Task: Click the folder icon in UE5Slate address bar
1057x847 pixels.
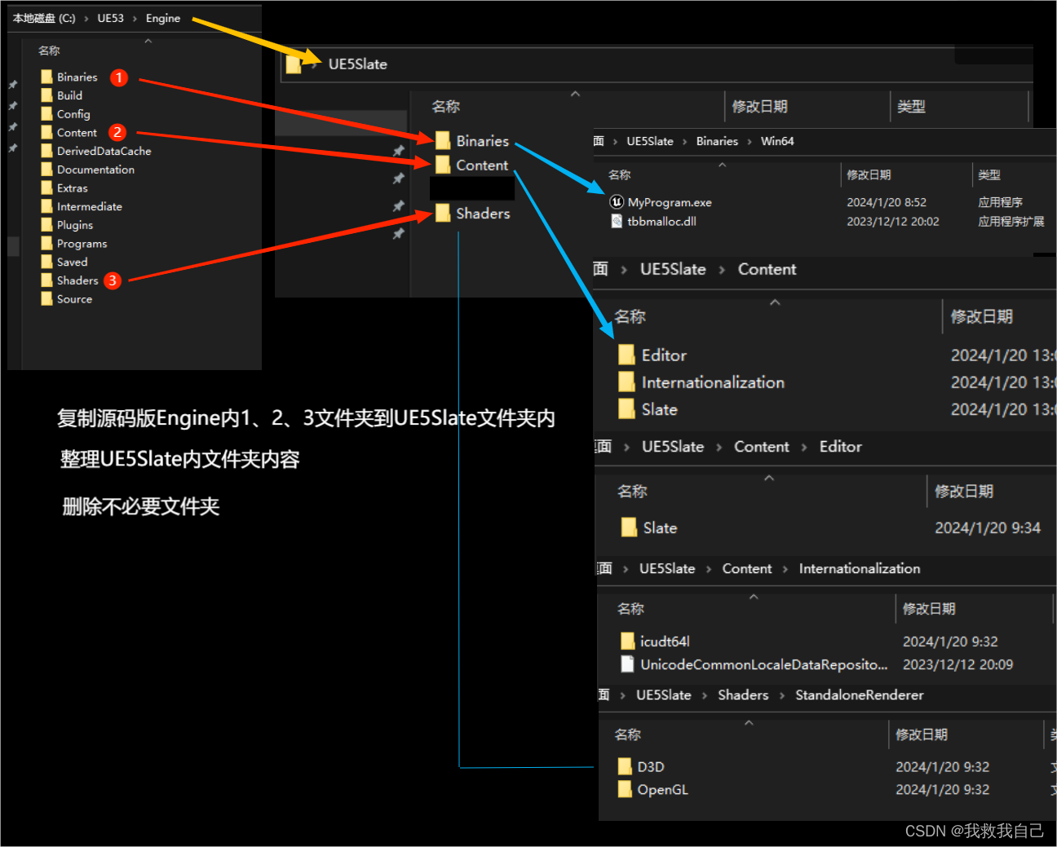Action: coord(294,64)
